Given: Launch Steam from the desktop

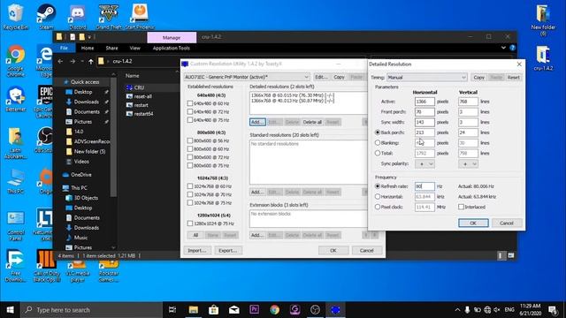Looking at the screenshot, I should tap(46, 16).
